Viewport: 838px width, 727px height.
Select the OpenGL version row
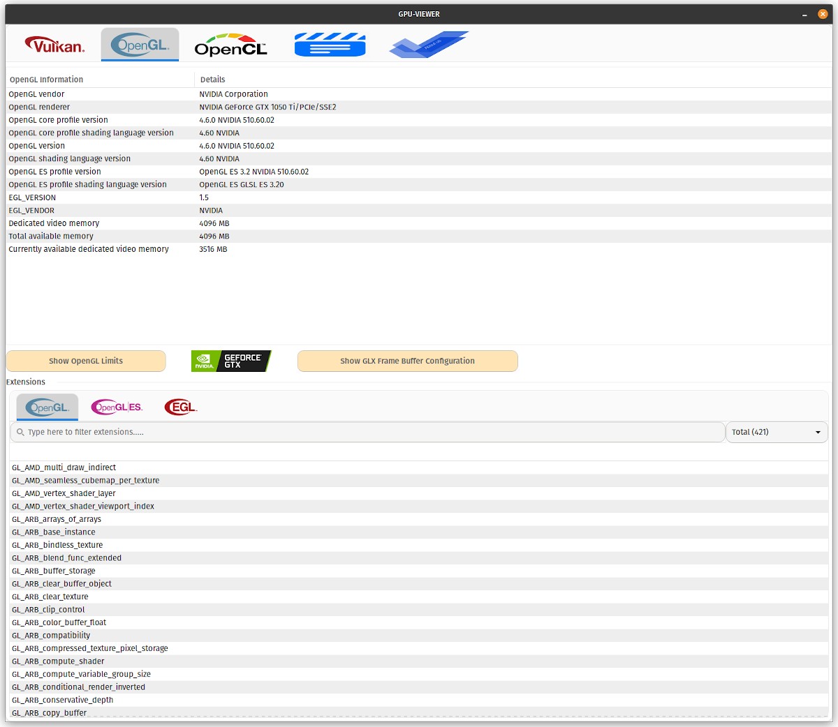coord(419,146)
